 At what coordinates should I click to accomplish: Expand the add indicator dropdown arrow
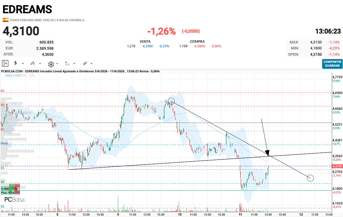(x=75, y=64)
